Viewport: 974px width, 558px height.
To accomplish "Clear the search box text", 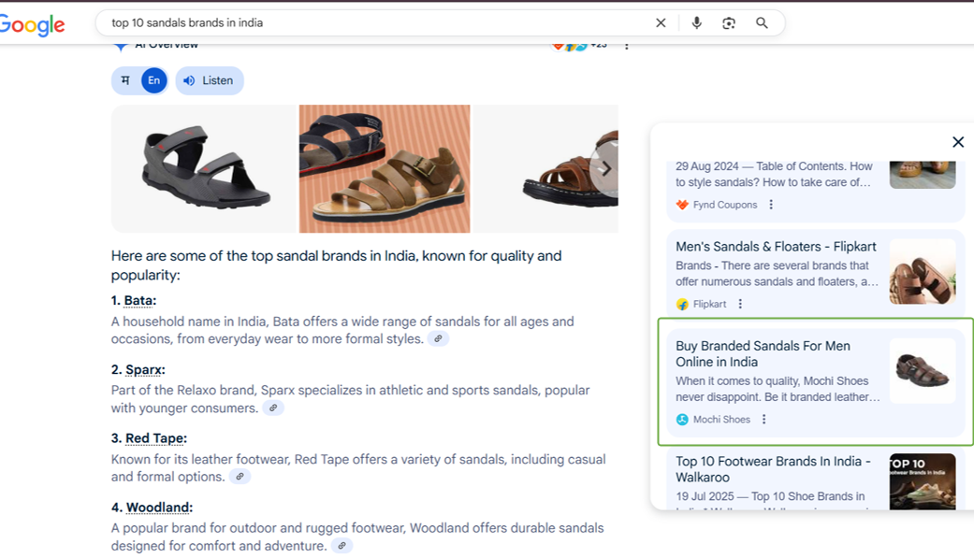I will point(661,23).
